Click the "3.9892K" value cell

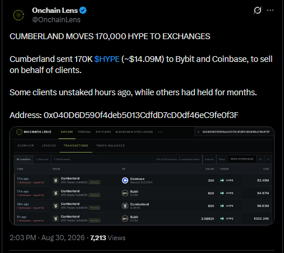pyautogui.click(x=208, y=219)
